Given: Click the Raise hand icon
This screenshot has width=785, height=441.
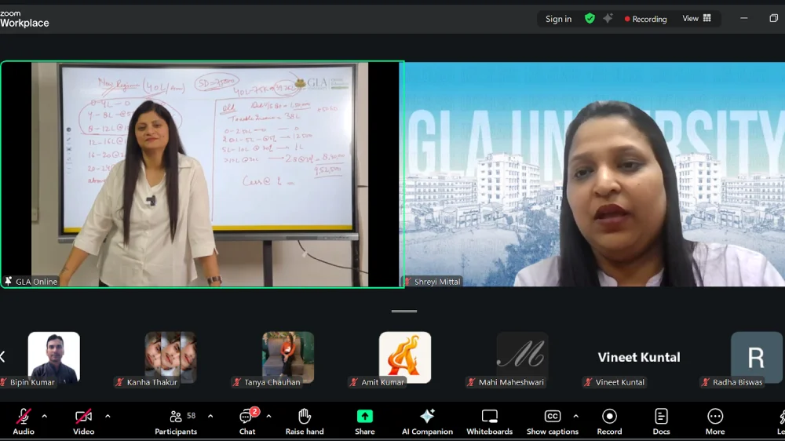Looking at the screenshot, I should (x=305, y=421).
